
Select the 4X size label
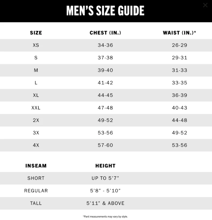click(x=36, y=145)
